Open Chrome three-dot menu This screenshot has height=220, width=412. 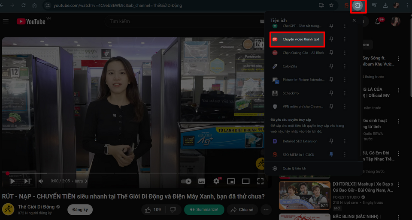coord(407,5)
